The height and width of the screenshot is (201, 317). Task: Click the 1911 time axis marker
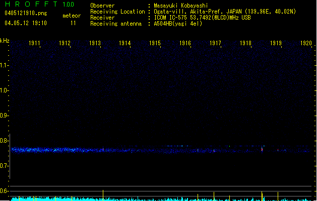tap(34, 43)
